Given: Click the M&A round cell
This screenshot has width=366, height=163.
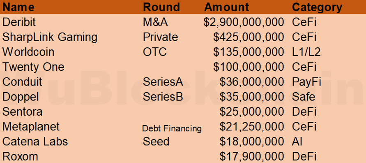Looking at the screenshot, I should pos(155,22).
